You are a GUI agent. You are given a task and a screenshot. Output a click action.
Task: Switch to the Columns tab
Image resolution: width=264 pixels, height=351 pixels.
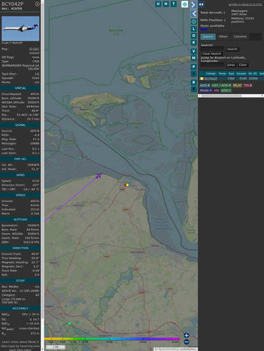click(x=240, y=37)
